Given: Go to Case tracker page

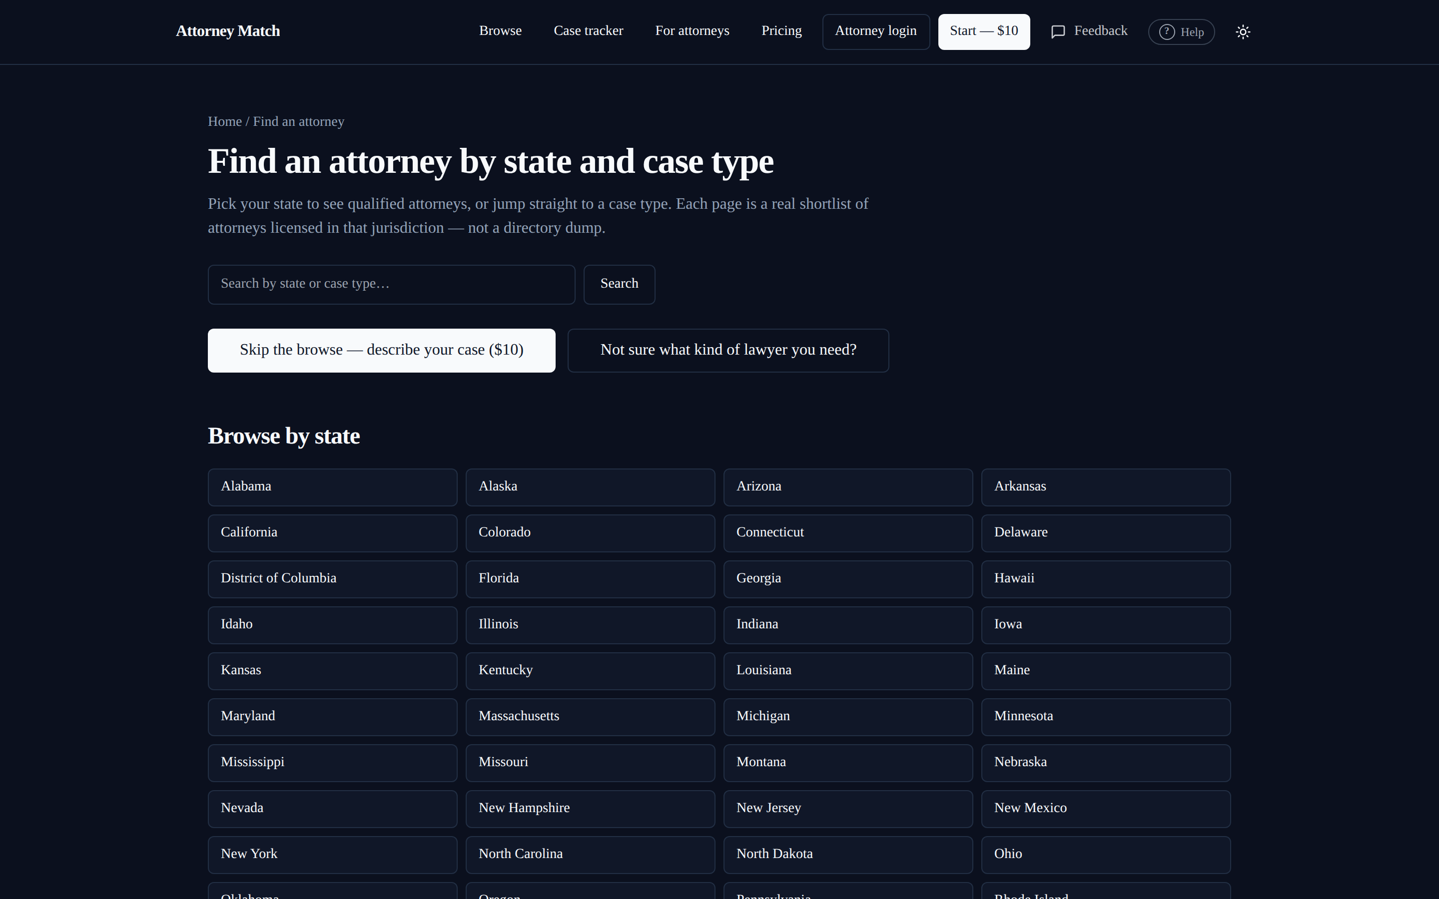Looking at the screenshot, I should pos(588,31).
